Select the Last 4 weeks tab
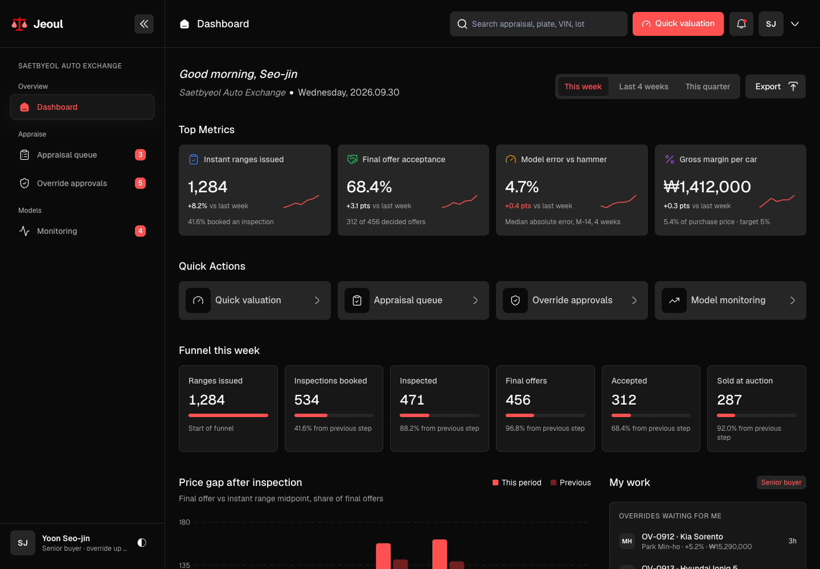The image size is (820, 569). 644,86
